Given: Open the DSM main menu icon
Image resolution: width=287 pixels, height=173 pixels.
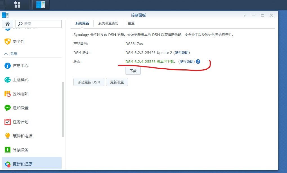Looking at the screenshot, I should [x=17, y=4].
